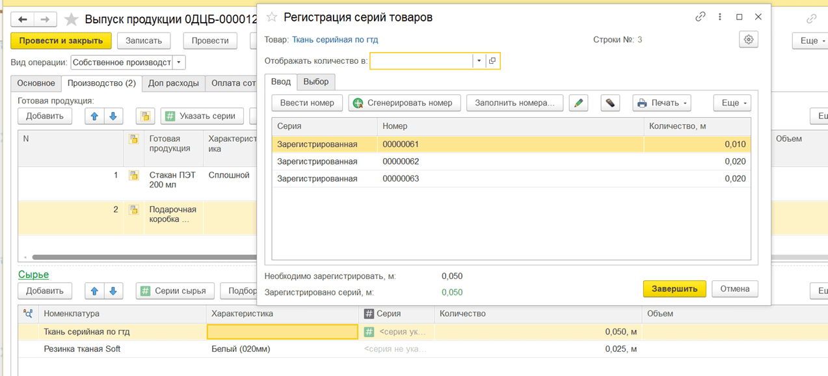Click the barcode scanner icon in dialog
This screenshot has height=376, width=828.
(x=609, y=103)
